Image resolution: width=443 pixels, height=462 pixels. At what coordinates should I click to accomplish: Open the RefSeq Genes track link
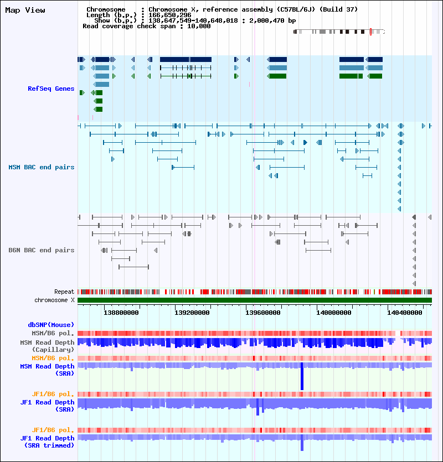point(51,89)
